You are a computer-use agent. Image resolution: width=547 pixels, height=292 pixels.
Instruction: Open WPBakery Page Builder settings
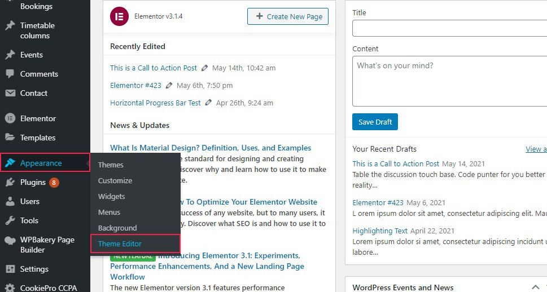[x=47, y=245]
